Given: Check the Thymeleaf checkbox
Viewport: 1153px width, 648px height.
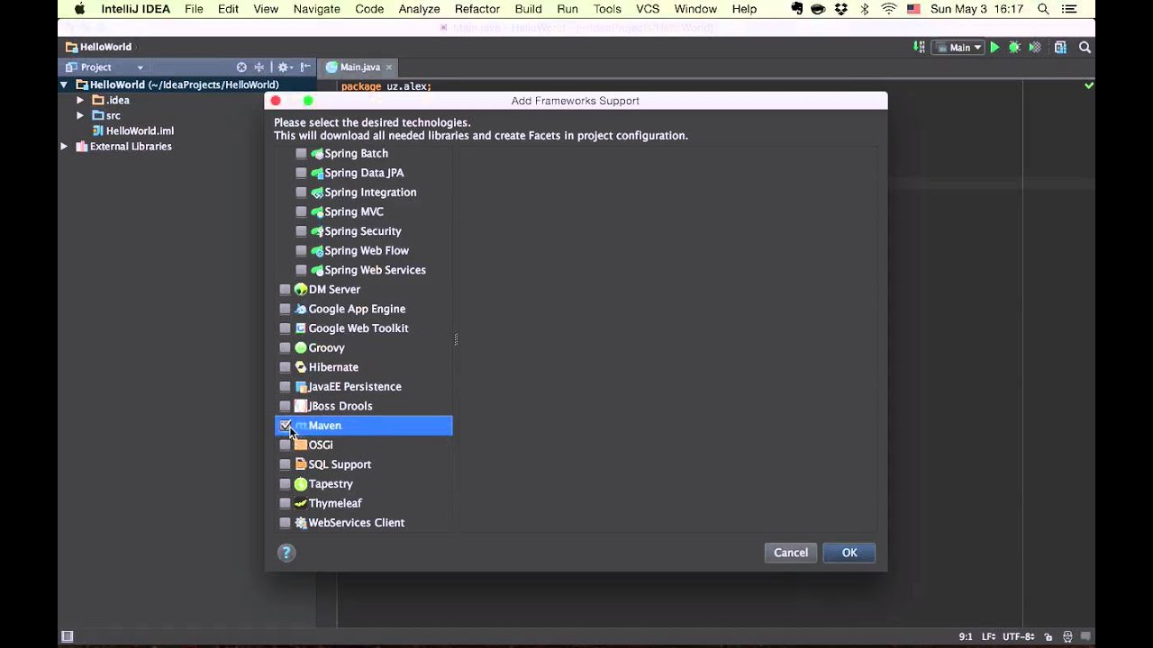Looking at the screenshot, I should tap(285, 504).
